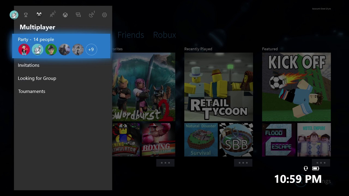Open the Swordburst 2 game tile

click(144, 87)
